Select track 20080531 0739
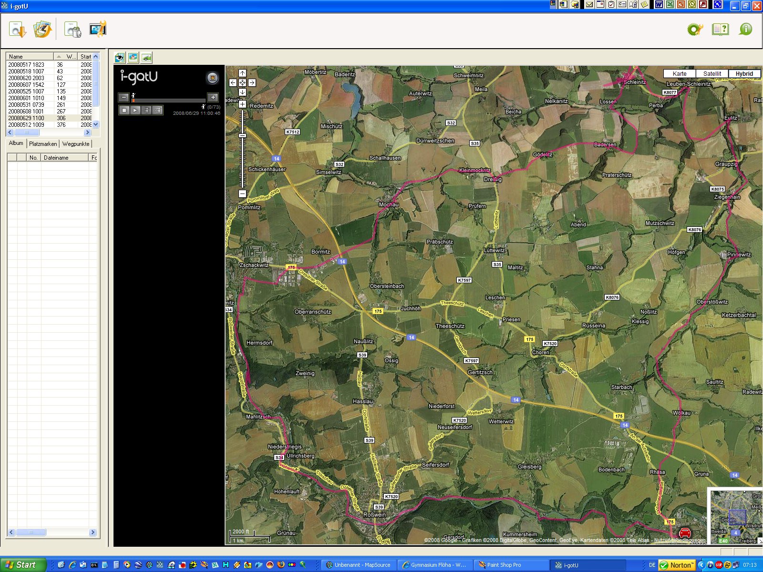The width and height of the screenshot is (763, 572). [x=49, y=104]
